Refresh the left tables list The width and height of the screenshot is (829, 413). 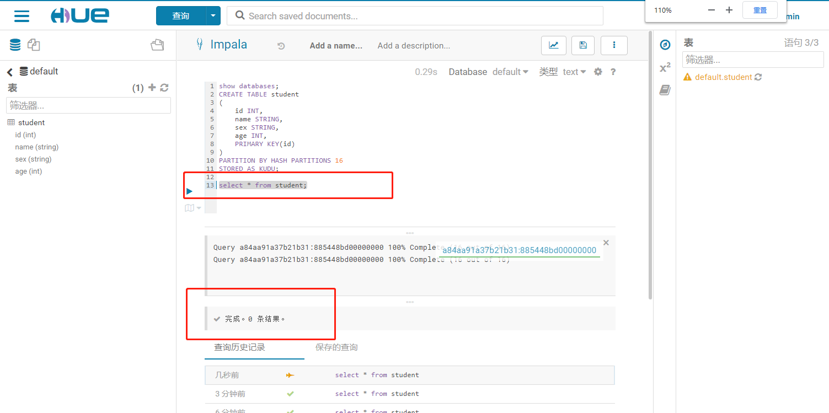[x=164, y=88]
